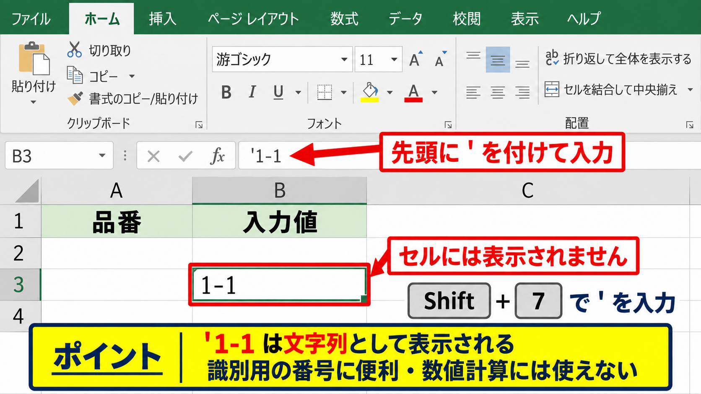701x394 pixels.
Task: Select row 3 header
Action: click(20, 285)
